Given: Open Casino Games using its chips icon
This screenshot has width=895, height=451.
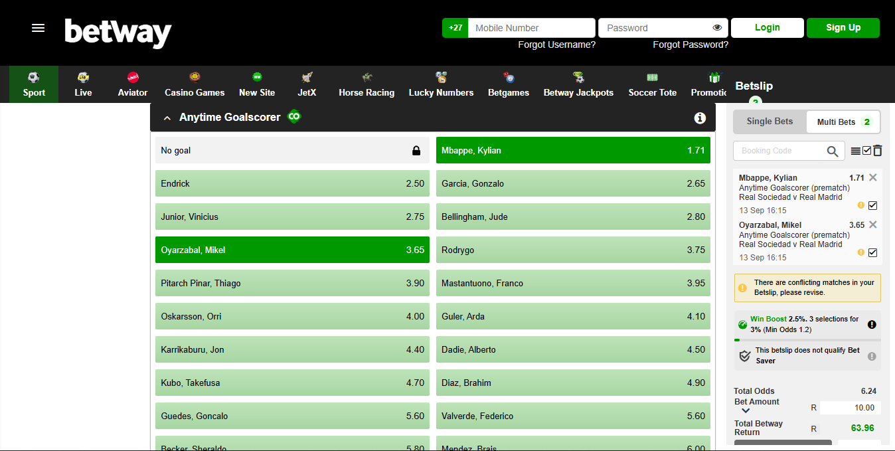Looking at the screenshot, I should click(x=195, y=77).
